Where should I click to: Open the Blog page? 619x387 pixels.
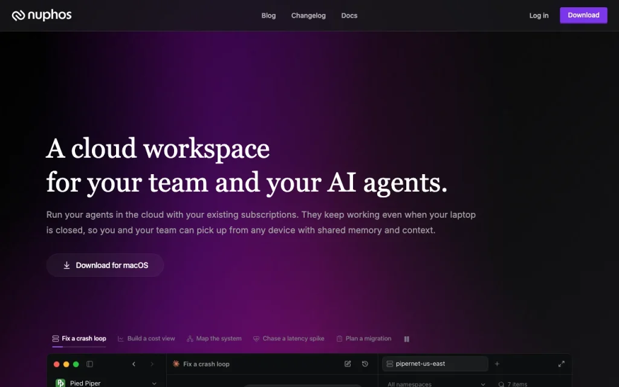(268, 15)
